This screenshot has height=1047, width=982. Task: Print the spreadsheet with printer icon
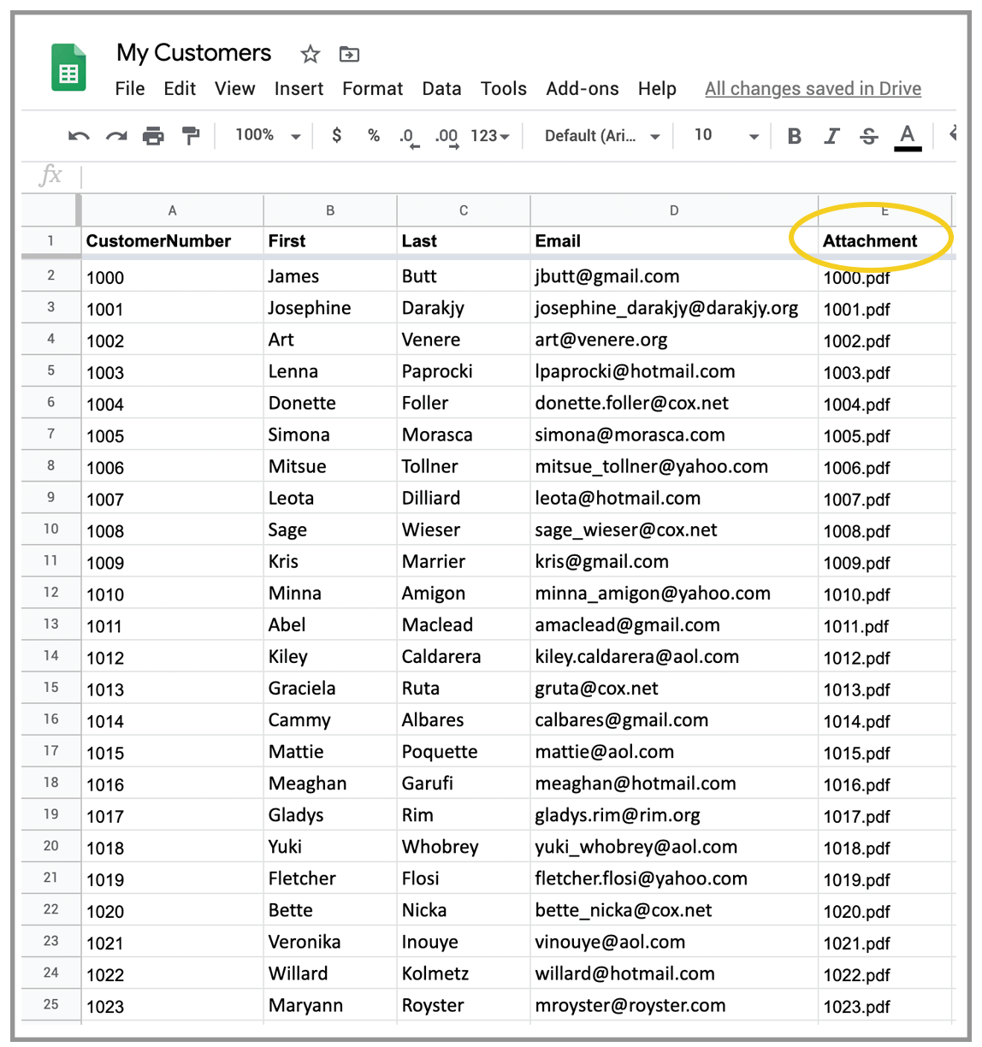[153, 136]
